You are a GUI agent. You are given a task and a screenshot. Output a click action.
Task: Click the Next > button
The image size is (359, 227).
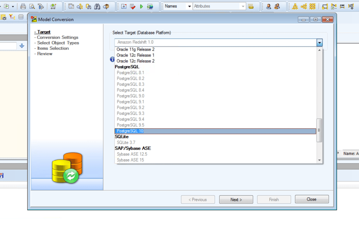[x=236, y=200]
